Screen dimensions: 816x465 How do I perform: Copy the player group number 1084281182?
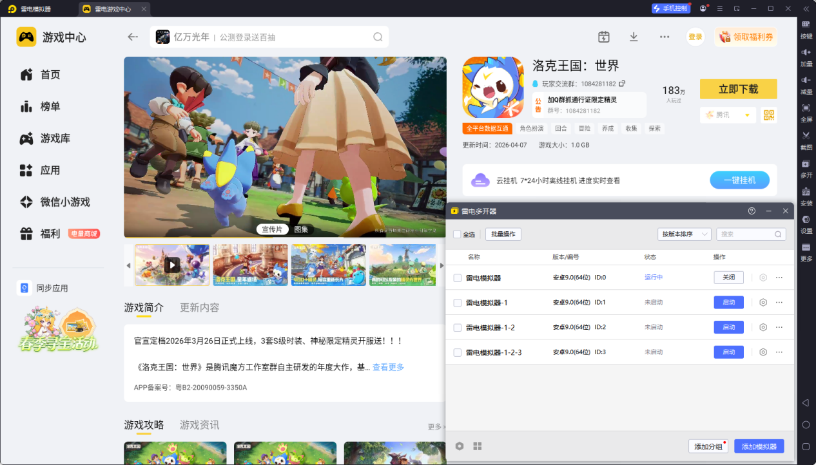[x=622, y=84]
